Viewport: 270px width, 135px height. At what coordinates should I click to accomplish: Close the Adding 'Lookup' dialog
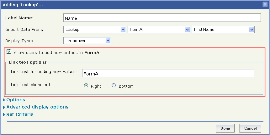coord(265,4)
